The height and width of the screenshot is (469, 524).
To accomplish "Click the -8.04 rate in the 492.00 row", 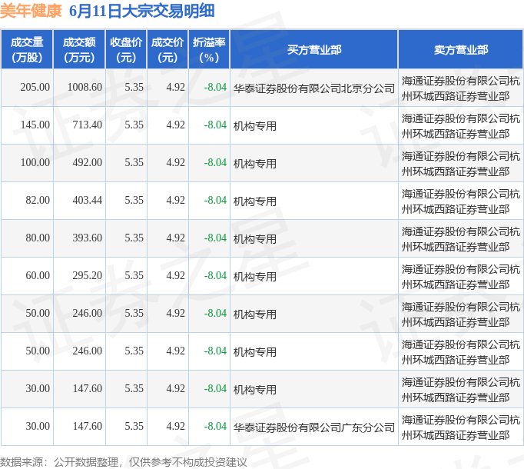I will (215, 162).
